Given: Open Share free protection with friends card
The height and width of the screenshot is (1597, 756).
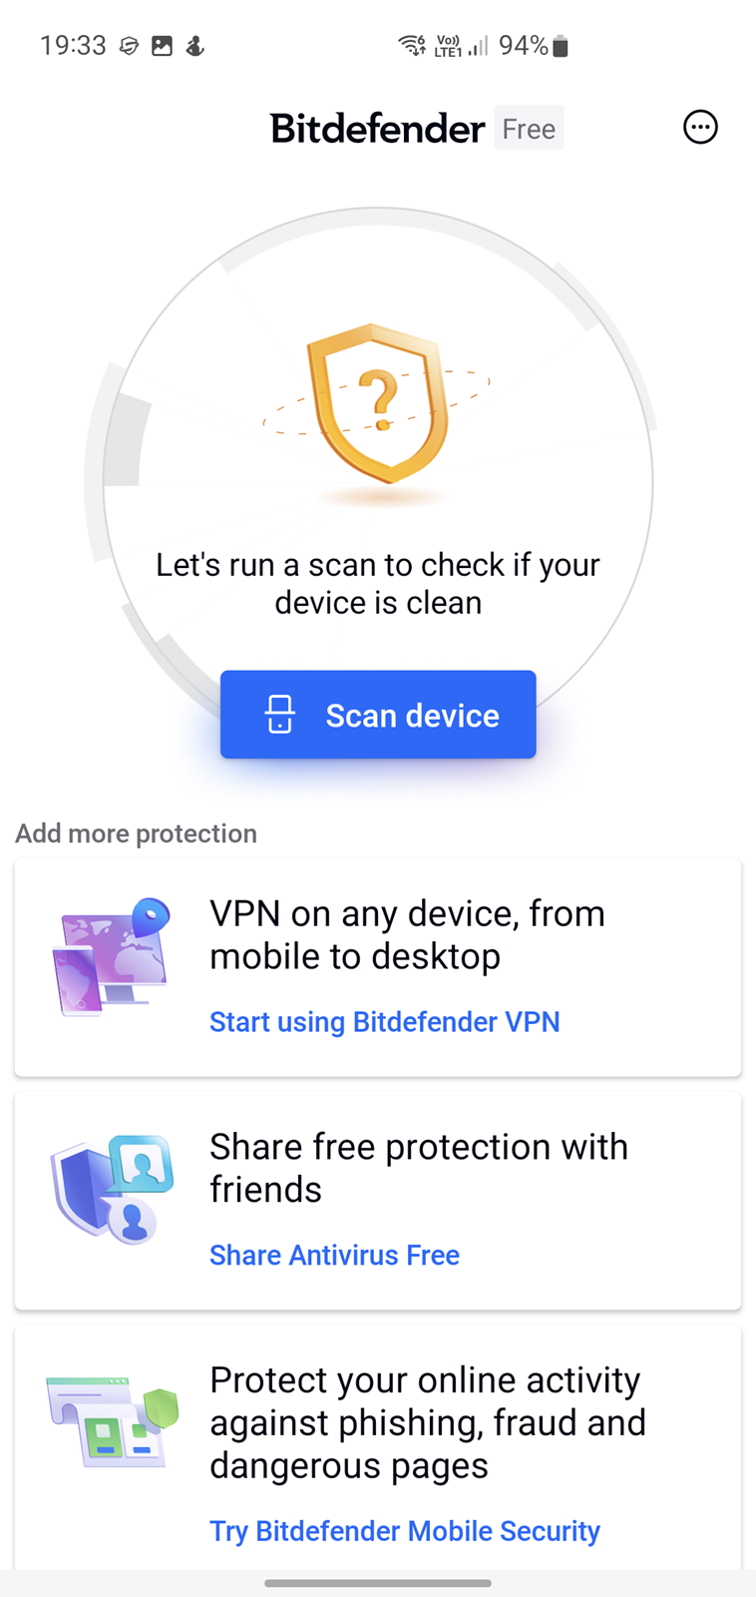Looking at the screenshot, I should tap(378, 1201).
